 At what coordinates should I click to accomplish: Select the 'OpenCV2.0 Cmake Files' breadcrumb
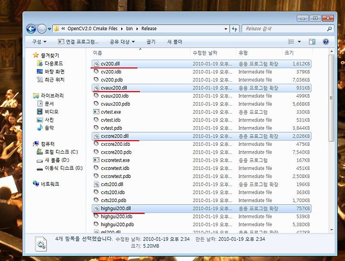92,29
